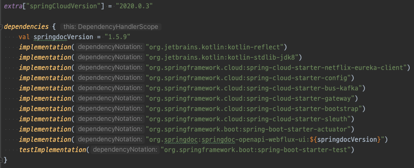
Task: Click the closing brace fold marker
Action: coord(1,160)
